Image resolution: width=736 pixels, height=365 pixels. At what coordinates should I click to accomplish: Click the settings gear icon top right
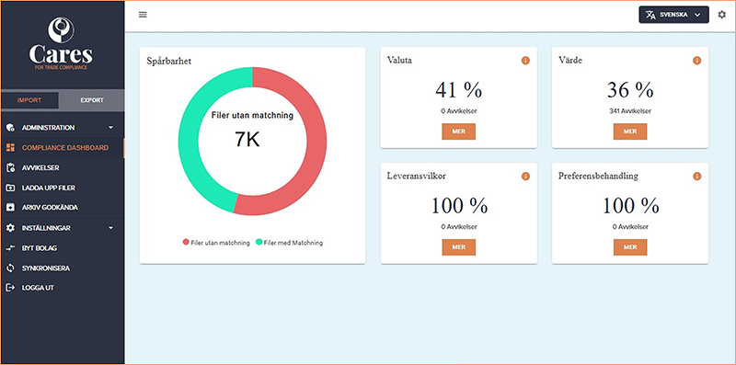pyautogui.click(x=722, y=15)
